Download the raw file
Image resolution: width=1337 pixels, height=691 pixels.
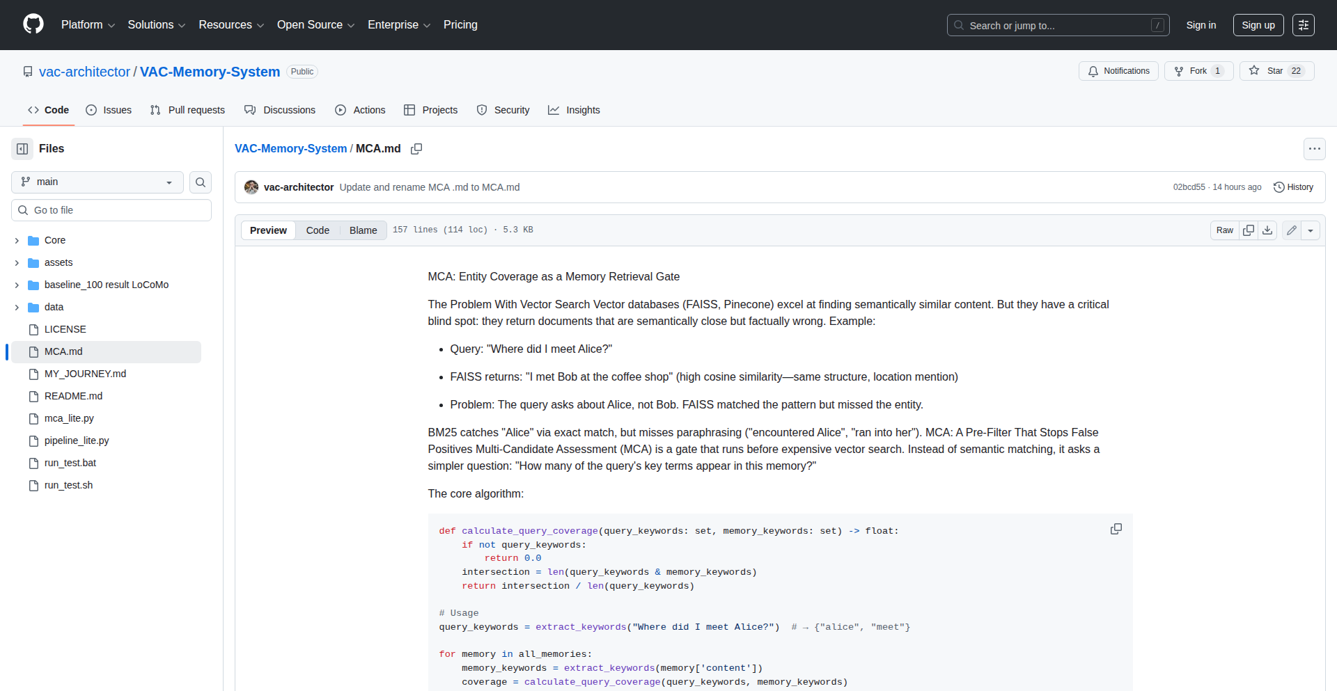pos(1267,230)
